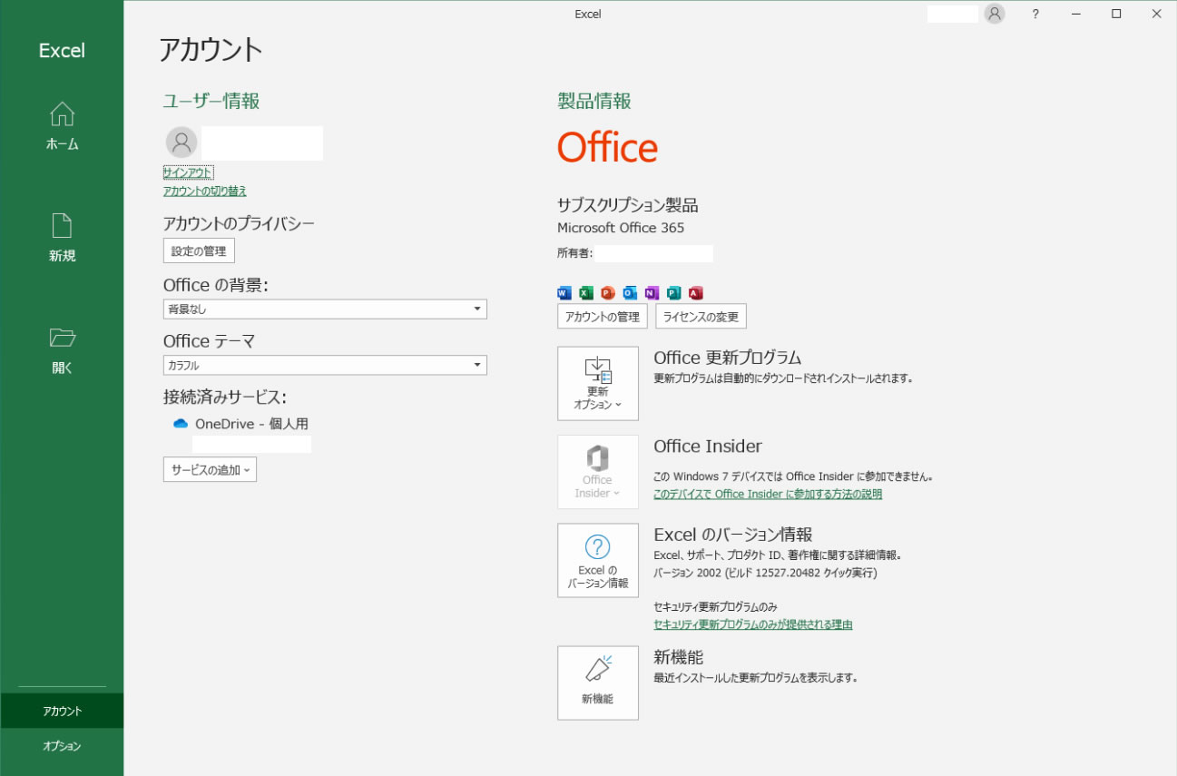Open the 新規 (New) page
The width and height of the screenshot is (1177, 776).
coord(62,238)
